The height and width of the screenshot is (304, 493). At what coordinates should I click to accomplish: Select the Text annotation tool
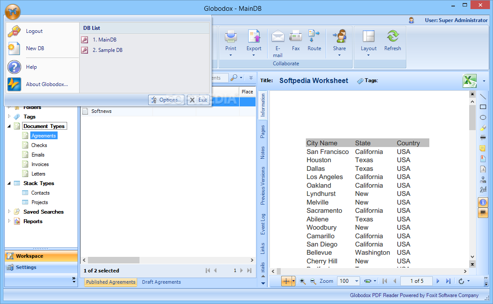[x=483, y=170]
